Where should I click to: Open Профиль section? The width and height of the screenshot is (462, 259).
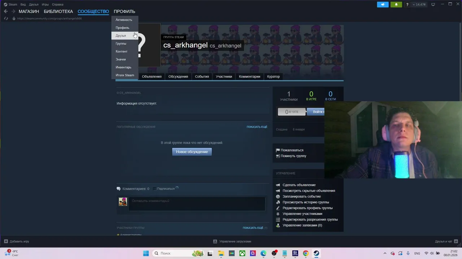coord(125,12)
